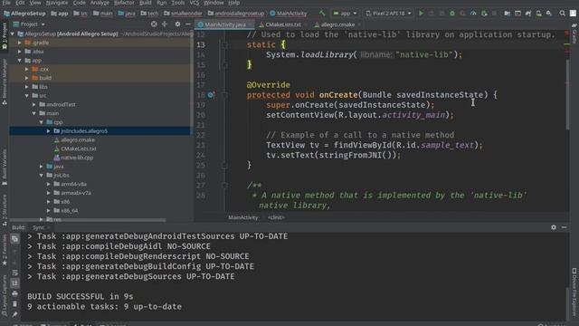Toggle Device File Explorer on right edge

(574, 292)
